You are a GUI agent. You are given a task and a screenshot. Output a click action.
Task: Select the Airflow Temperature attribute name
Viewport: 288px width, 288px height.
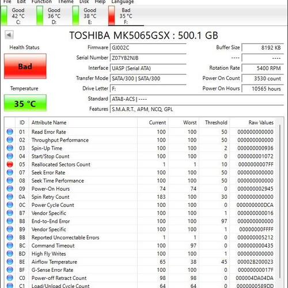[54, 262]
